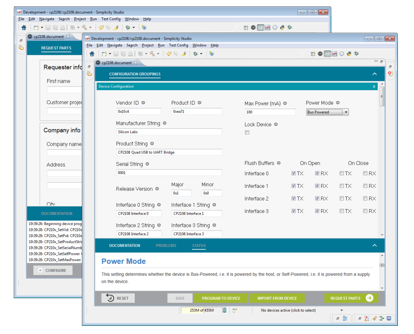Enable the Lock Device checkbox
Viewport: 414px width, 334px height.
(x=247, y=133)
